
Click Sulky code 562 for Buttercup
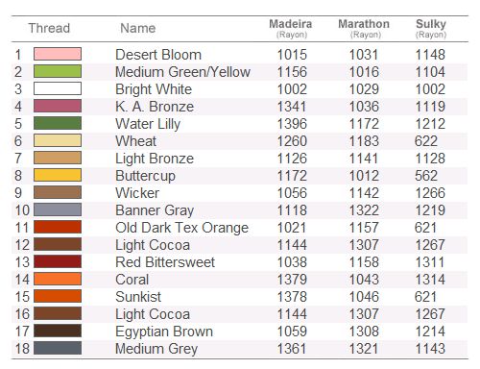pyautogui.click(x=426, y=176)
